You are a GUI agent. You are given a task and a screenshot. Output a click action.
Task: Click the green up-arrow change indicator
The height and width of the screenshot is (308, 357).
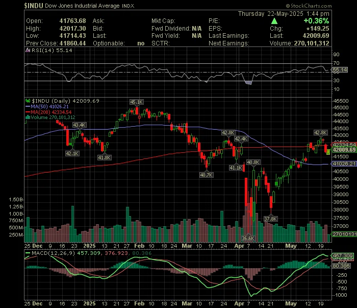point(274,21)
